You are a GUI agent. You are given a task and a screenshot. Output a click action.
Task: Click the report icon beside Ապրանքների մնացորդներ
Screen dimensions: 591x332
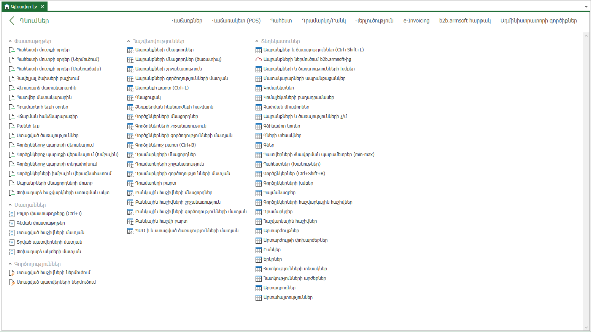pos(130,50)
